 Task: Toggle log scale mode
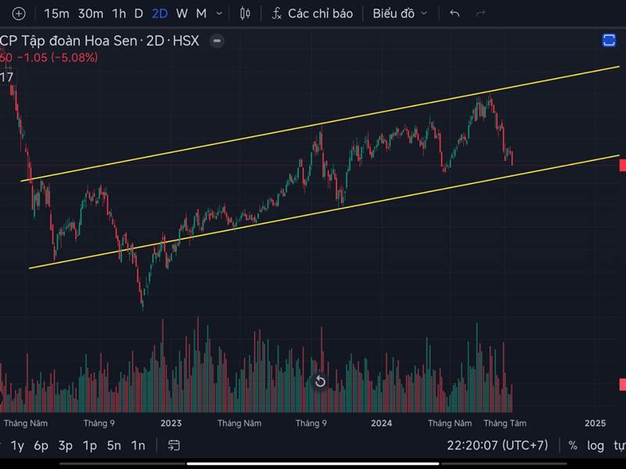[595, 446]
